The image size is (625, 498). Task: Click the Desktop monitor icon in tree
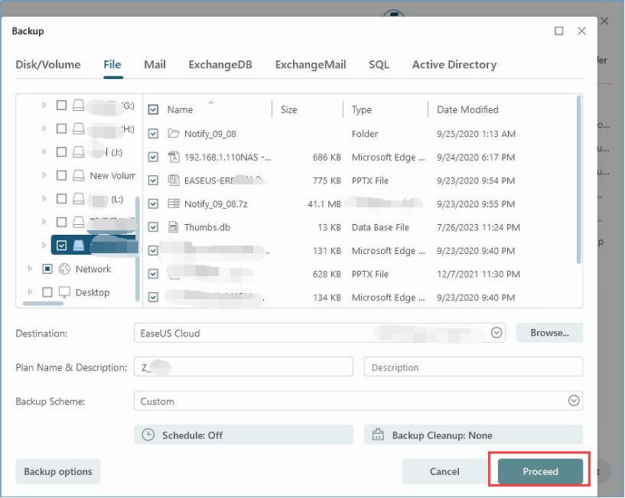[64, 292]
